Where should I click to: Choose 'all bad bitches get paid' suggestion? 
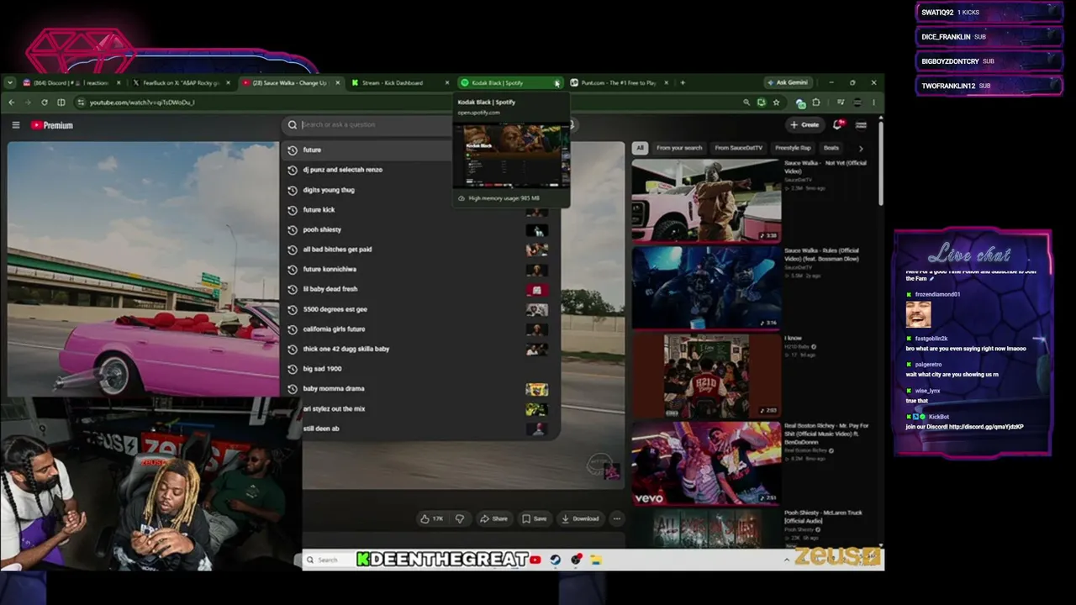tap(419, 250)
